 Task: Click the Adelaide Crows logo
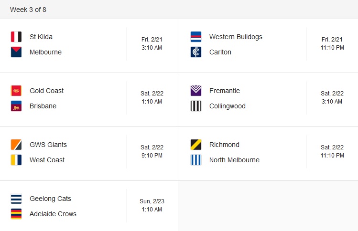[x=16, y=214]
